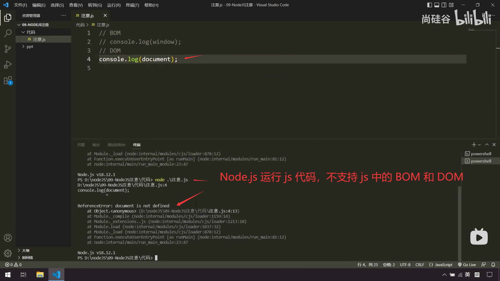Toggle the secondary sidebar layout button
This screenshot has height=281, width=500.
[444, 5]
